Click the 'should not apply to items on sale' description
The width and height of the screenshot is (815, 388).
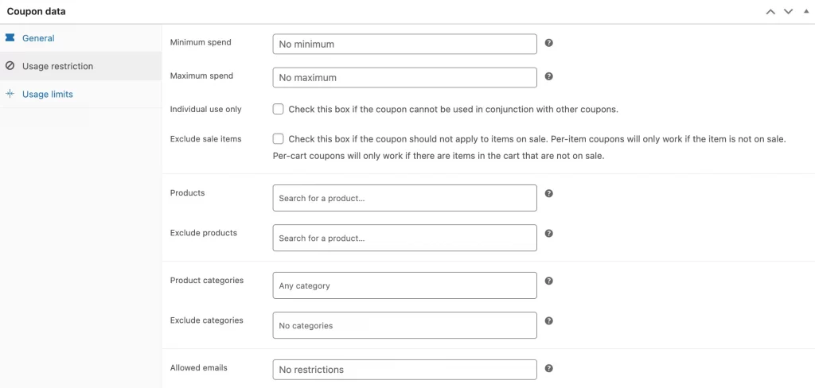point(529,147)
